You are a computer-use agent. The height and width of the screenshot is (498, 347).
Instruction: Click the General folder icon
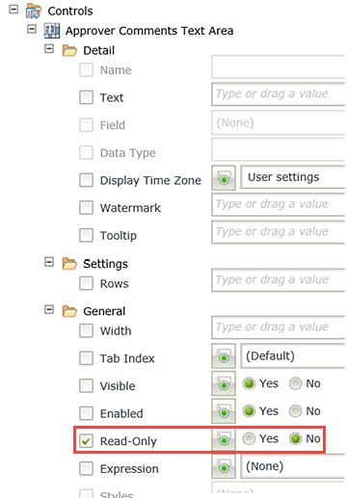(69, 311)
